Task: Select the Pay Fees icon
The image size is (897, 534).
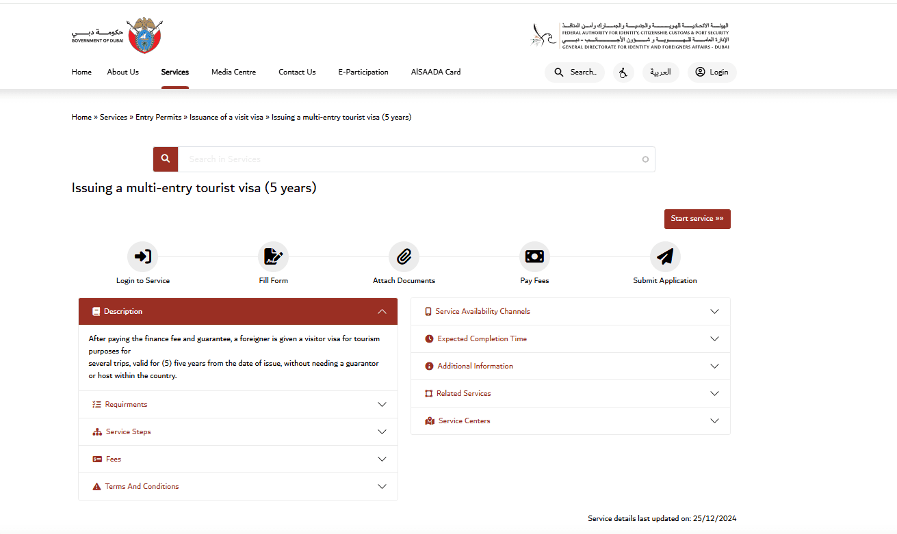Action: (x=534, y=256)
